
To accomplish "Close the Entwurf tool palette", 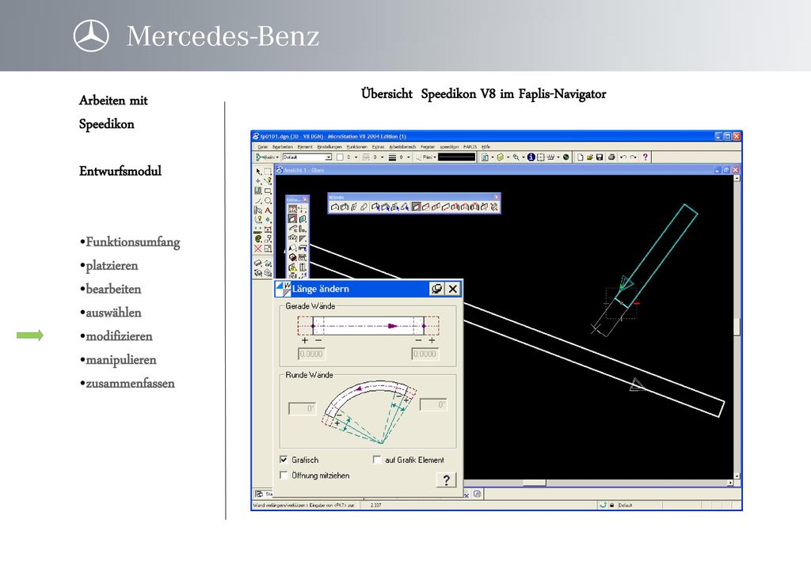I will [x=305, y=199].
